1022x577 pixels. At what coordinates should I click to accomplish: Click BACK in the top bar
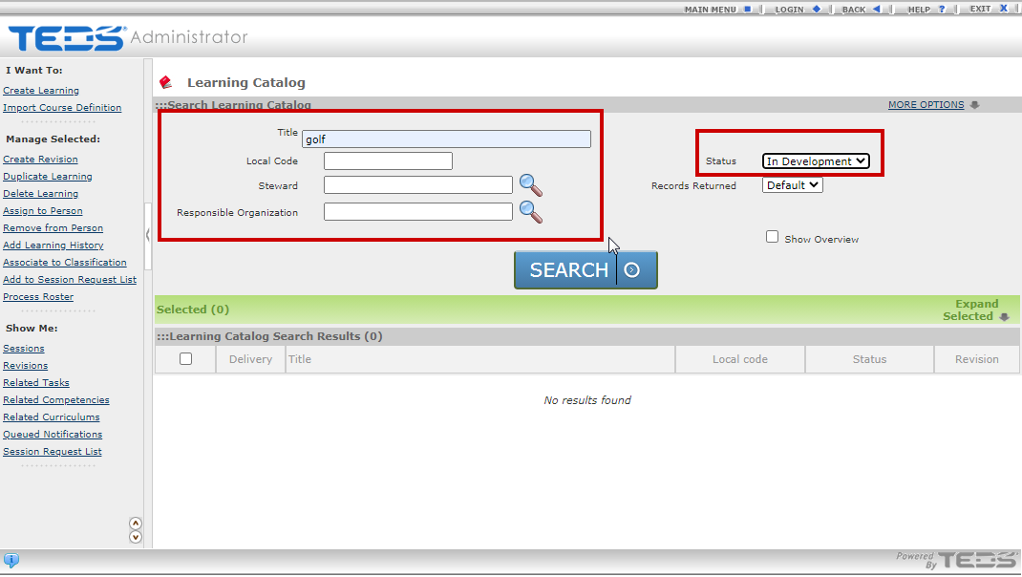click(x=861, y=10)
